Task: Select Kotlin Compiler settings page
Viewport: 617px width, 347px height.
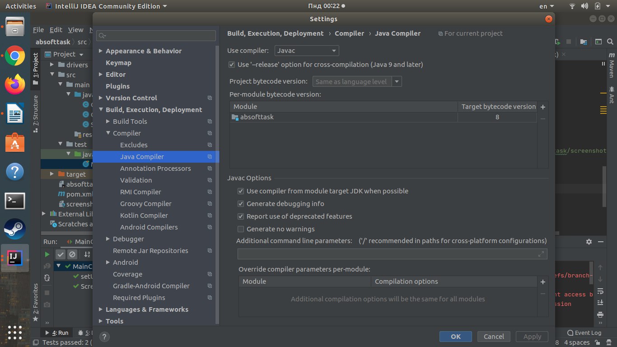Action: click(144, 216)
